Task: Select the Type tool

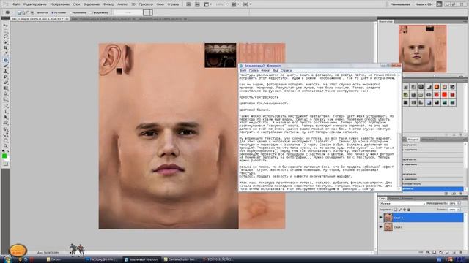Action: pyautogui.click(x=5, y=112)
